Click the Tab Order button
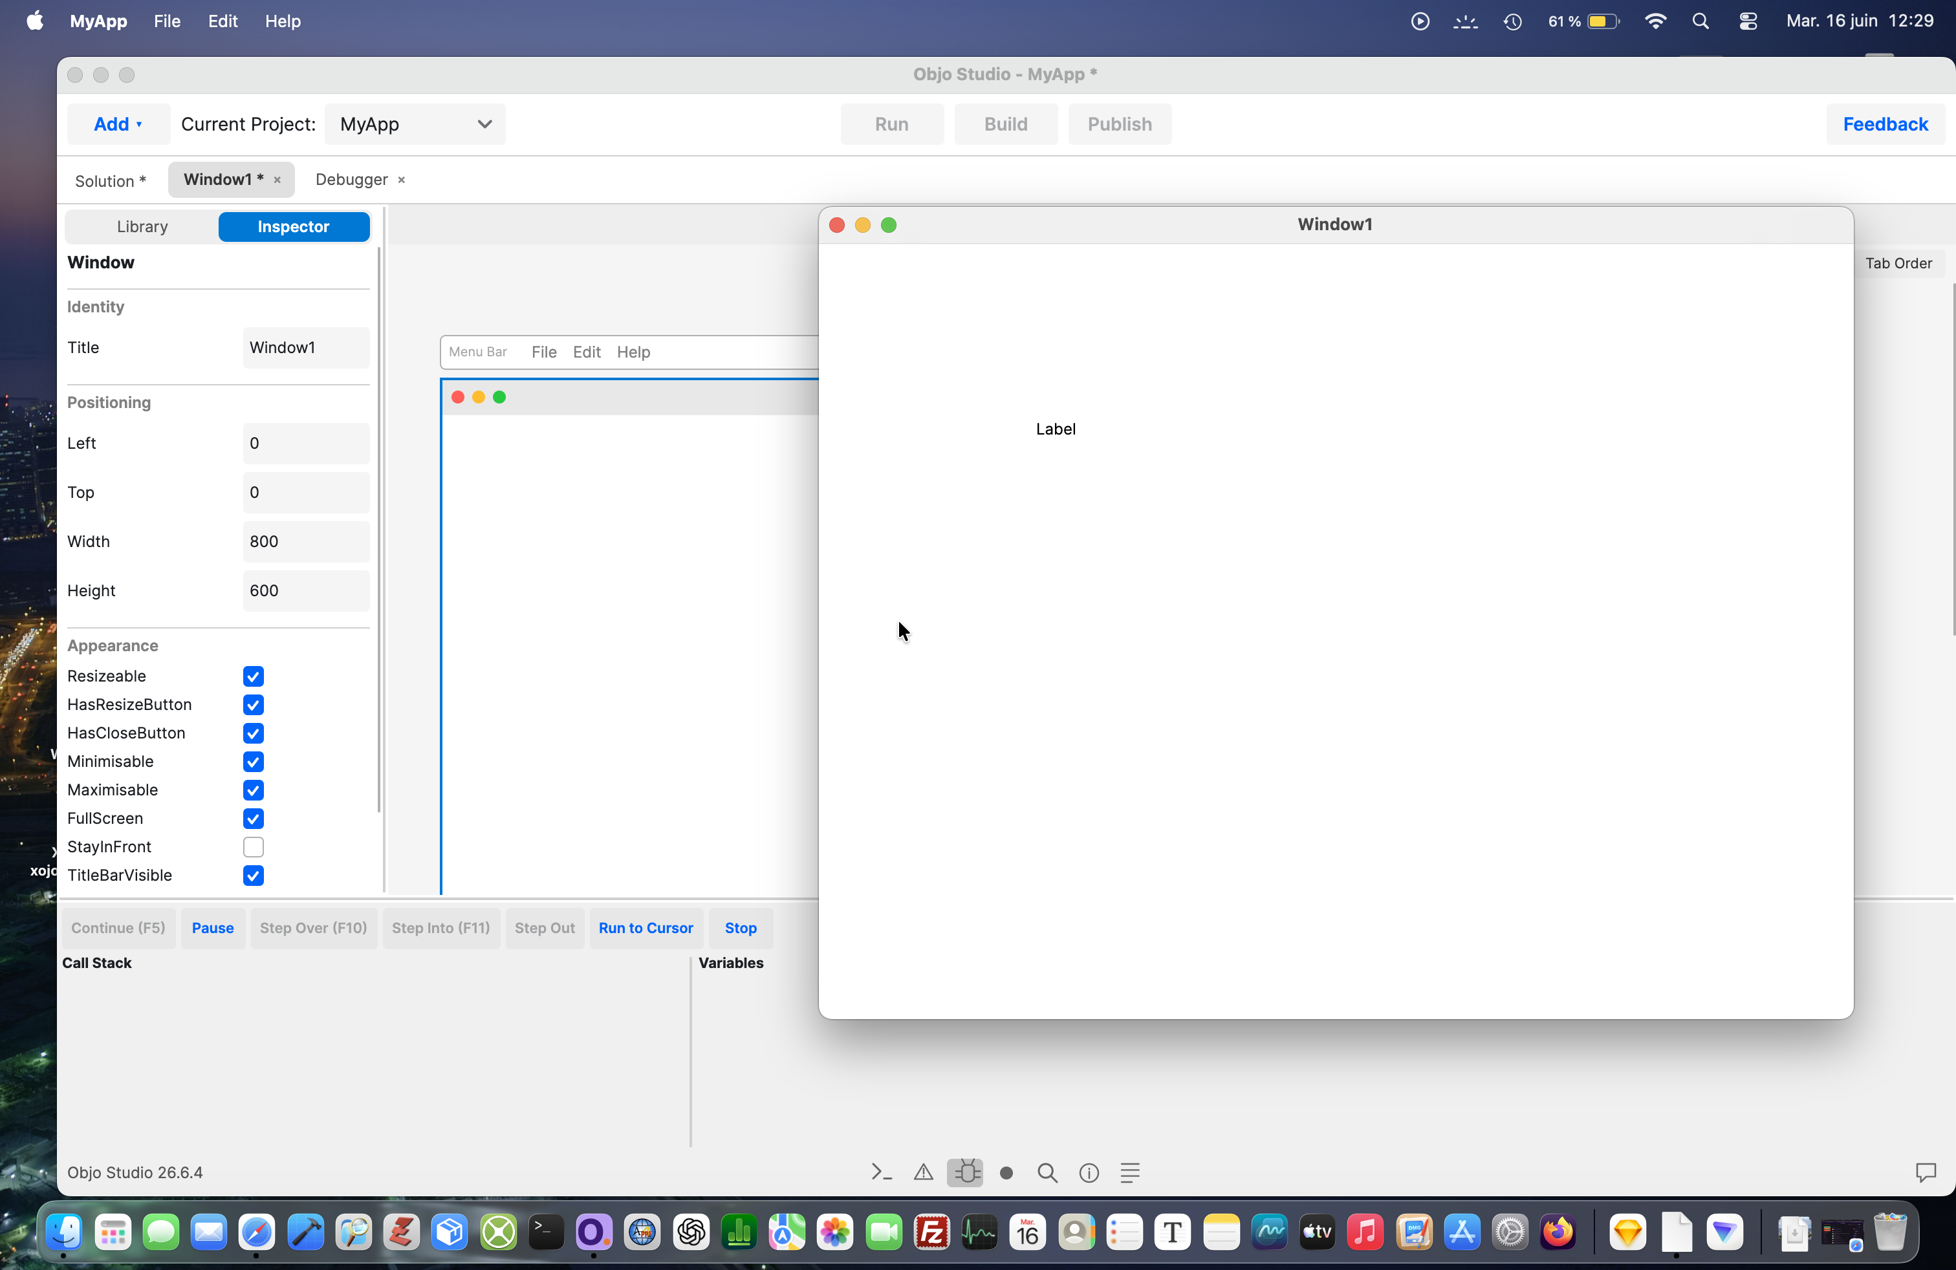 (1898, 264)
